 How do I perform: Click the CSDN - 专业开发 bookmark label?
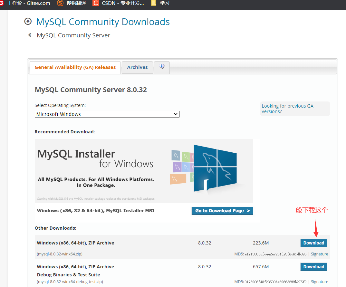click(123, 3)
